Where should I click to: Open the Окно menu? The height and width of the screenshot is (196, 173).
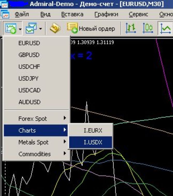coord(166,14)
